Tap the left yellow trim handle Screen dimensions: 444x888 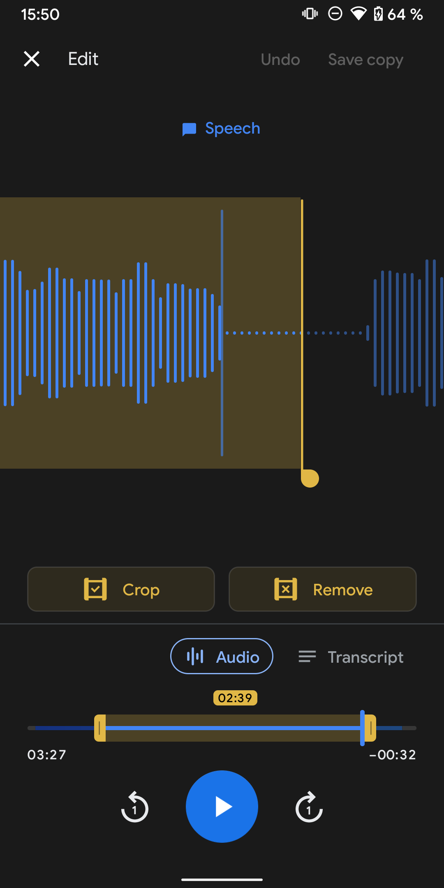click(x=100, y=728)
